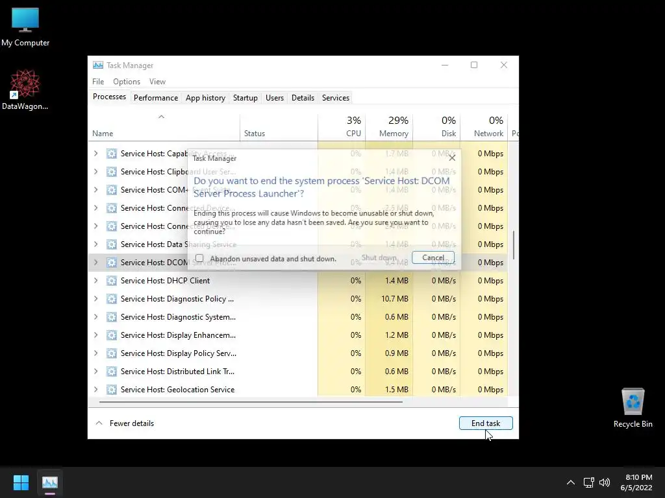
Task: Expand Service Host: Geolocation Service row
Action: 96,390
